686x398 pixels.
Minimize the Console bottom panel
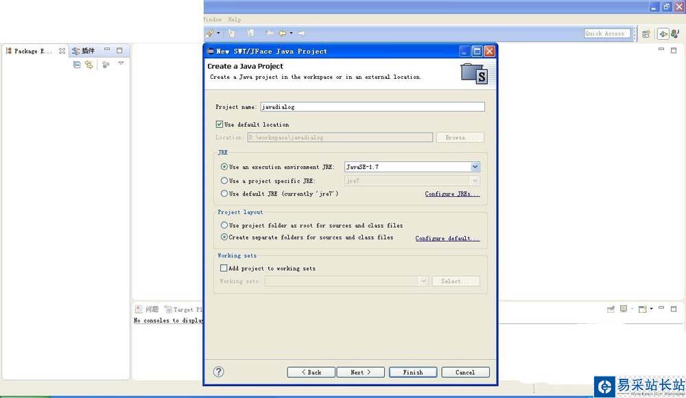point(661,308)
